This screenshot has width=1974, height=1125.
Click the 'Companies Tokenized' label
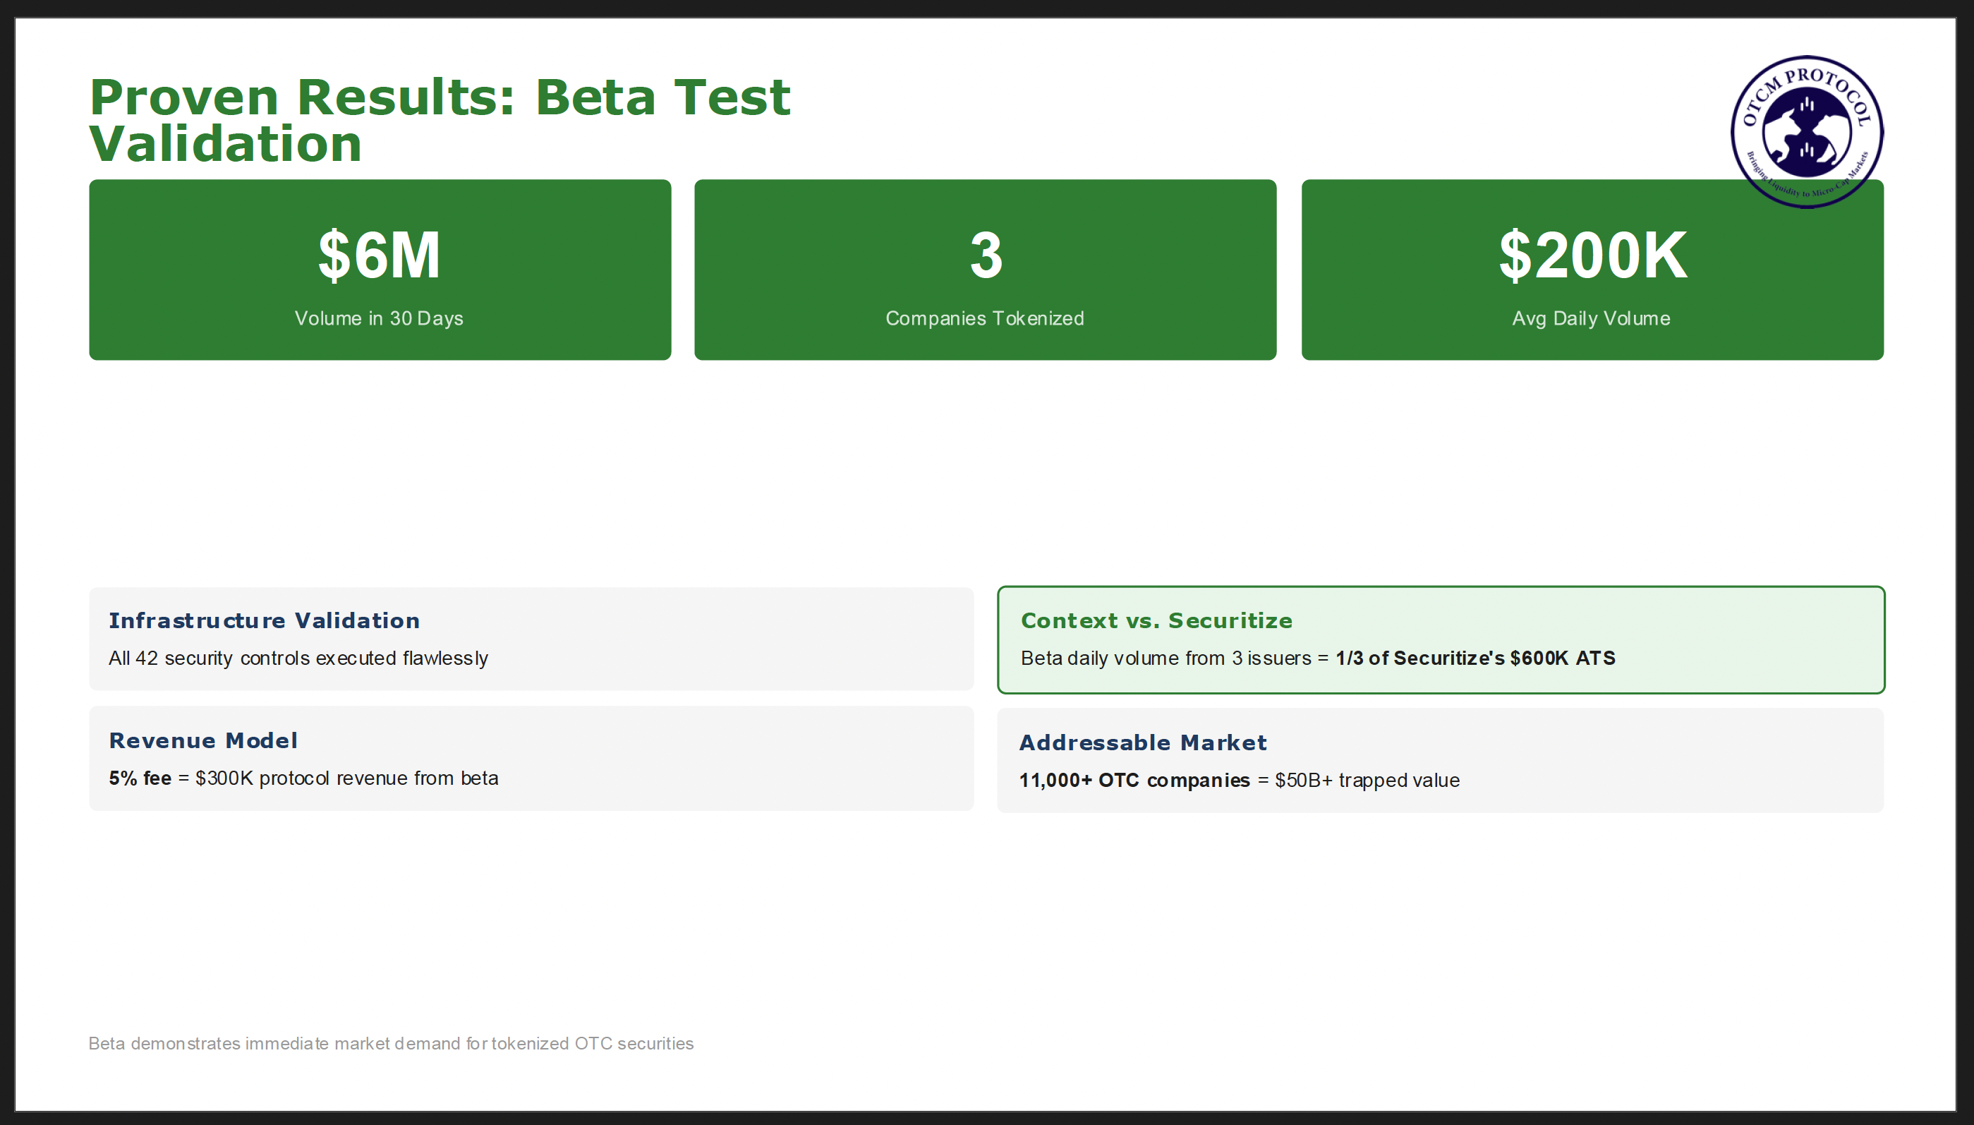click(984, 318)
